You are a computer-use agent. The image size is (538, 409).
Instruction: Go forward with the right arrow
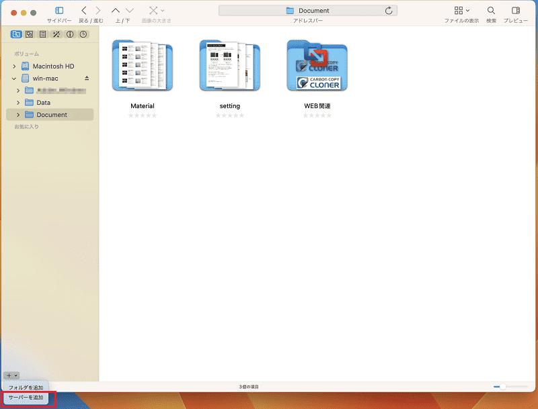(x=98, y=11)
